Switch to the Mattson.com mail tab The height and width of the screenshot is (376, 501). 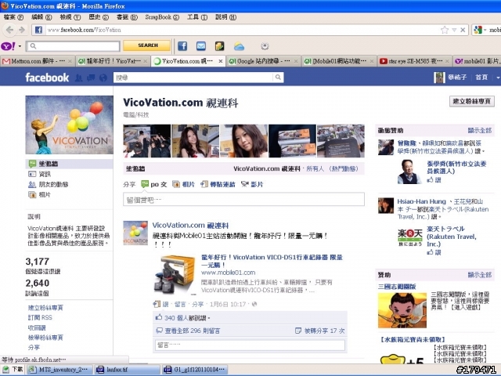tap(38, 61)
